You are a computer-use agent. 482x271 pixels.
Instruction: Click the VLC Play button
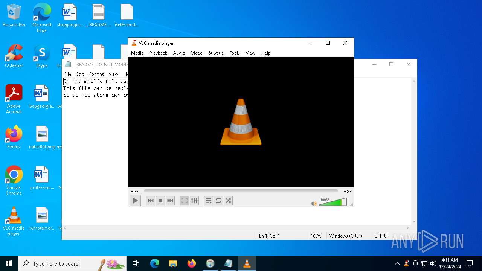135,201
